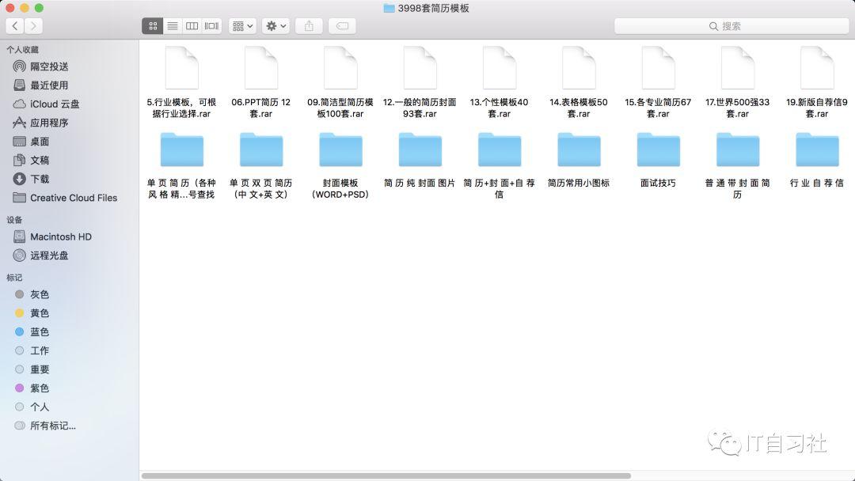Screen dimensions: 855x481
Task: Switch to Cover Flow view
Action: (210, 25)
